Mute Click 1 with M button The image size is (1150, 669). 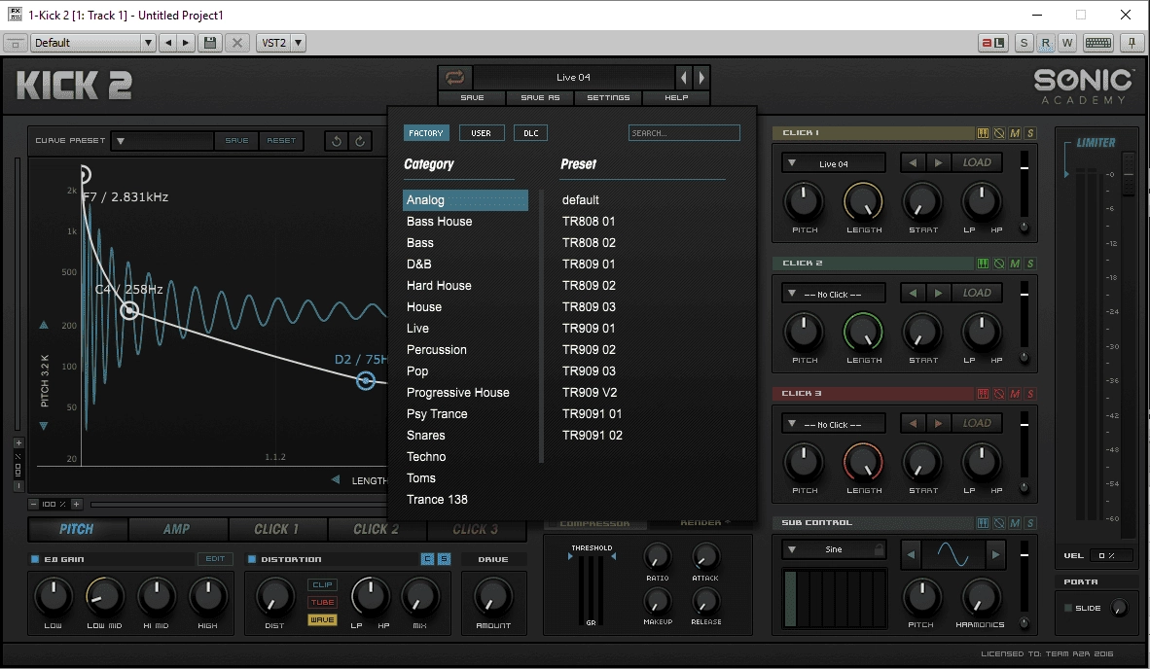[1015, 132]
